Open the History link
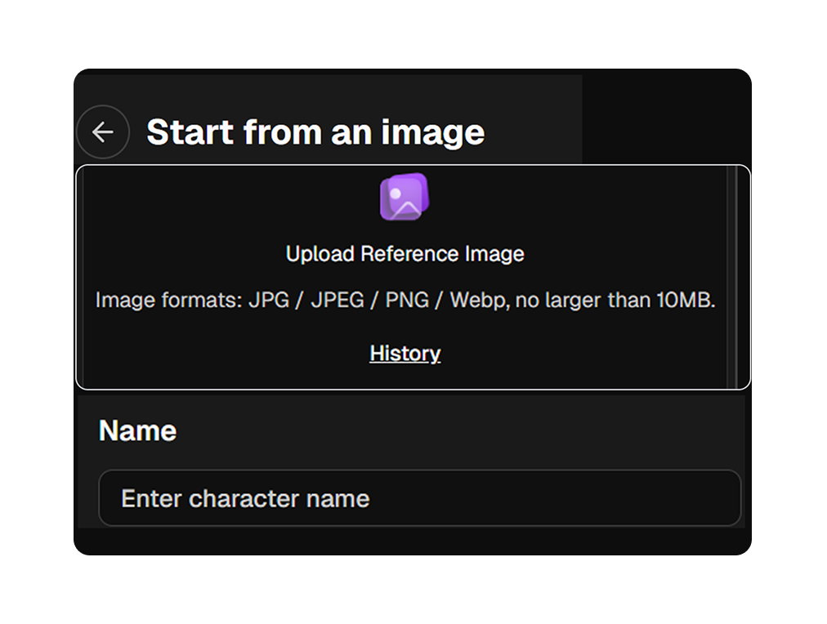The width and height of the screenshot is (827, 624). [x=405, y=353]
